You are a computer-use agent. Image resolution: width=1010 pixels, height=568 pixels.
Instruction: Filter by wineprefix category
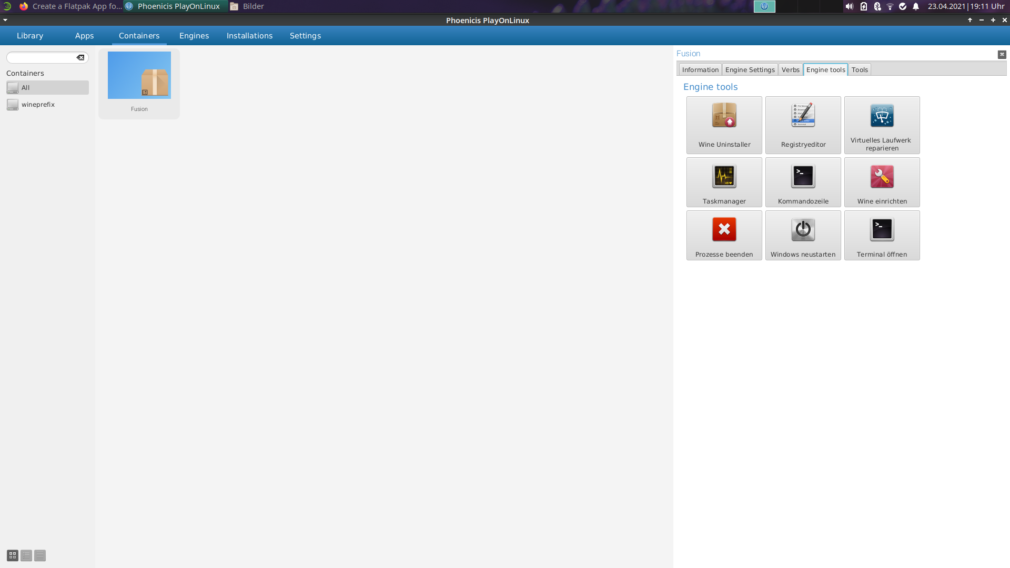pyautogui.click(x=38, y=105)
